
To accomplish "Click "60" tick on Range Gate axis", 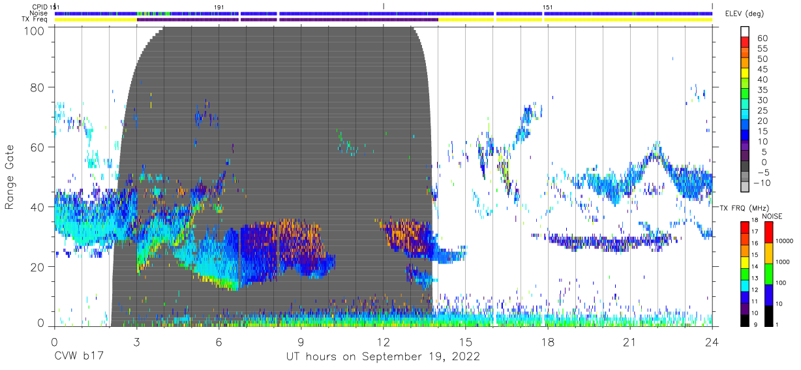I will point(38,147).
